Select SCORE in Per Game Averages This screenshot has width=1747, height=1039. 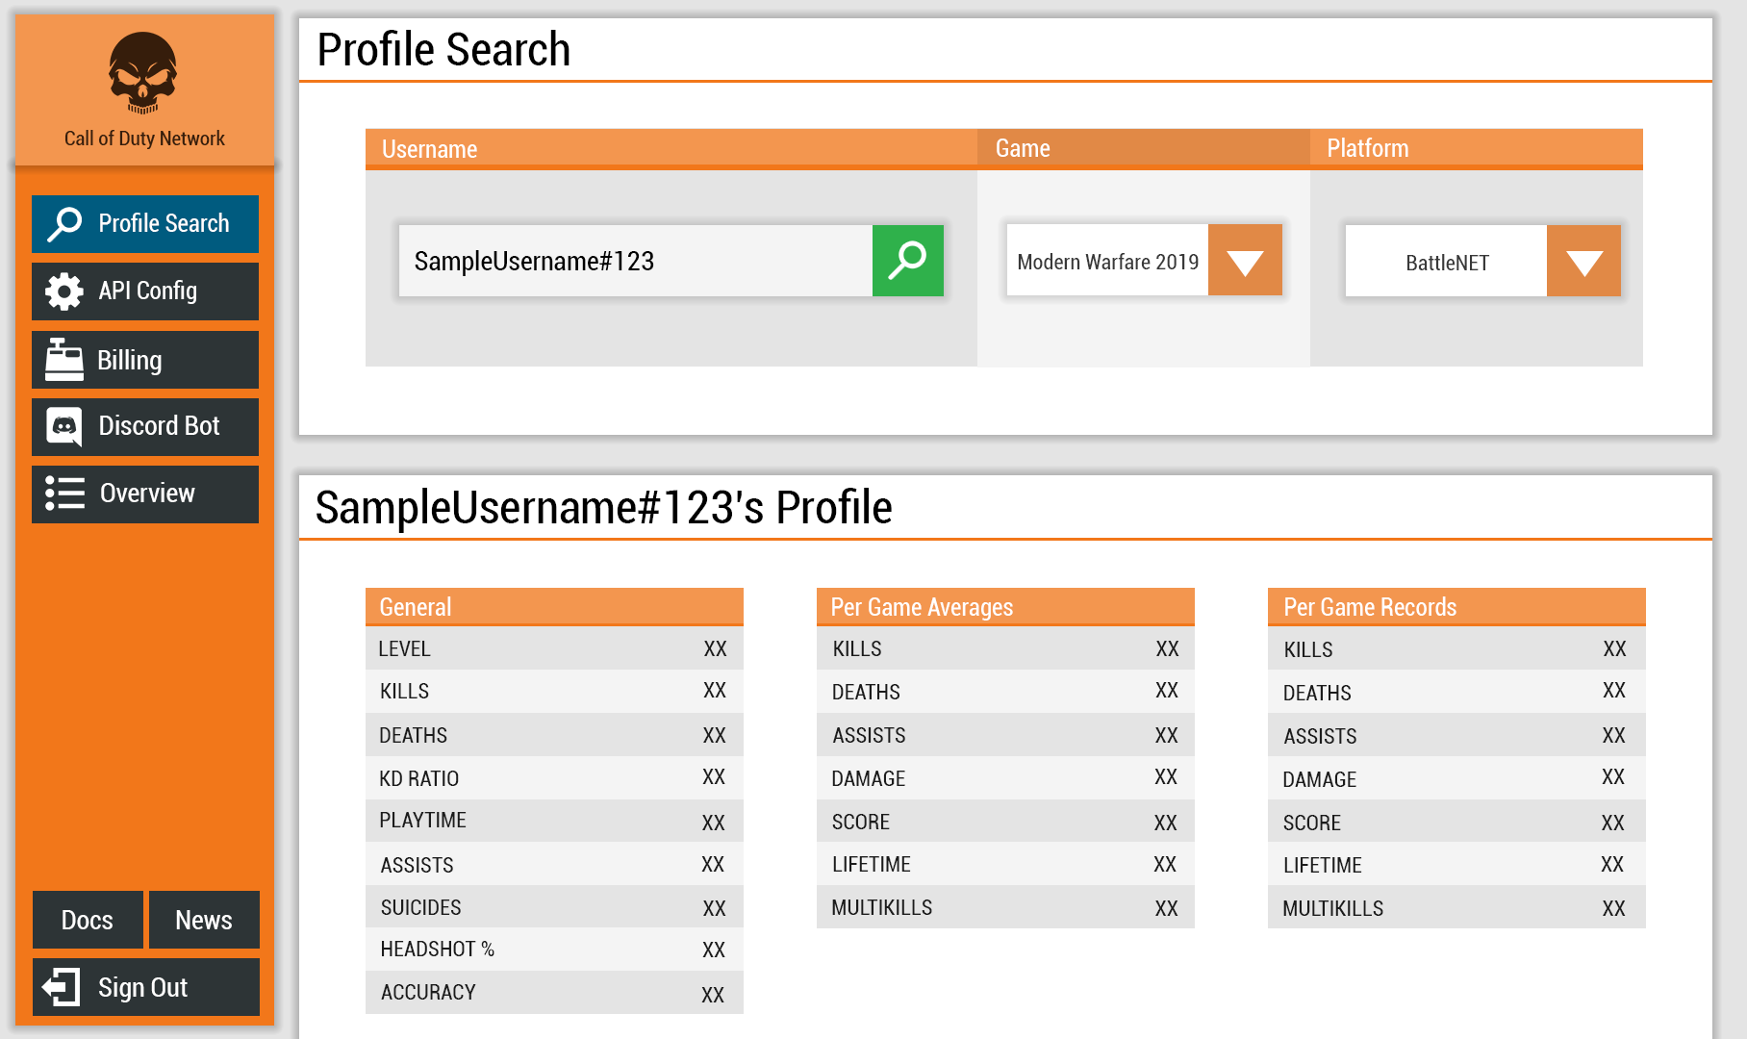click(1005, 821)
